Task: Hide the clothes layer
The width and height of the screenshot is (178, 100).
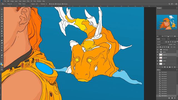Action: tap(157, 61)
